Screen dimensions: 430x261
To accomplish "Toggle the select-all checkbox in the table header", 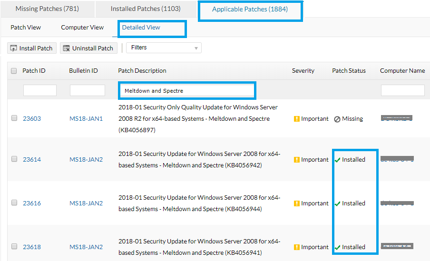I will pyautogui.click(x=14, y=71).
